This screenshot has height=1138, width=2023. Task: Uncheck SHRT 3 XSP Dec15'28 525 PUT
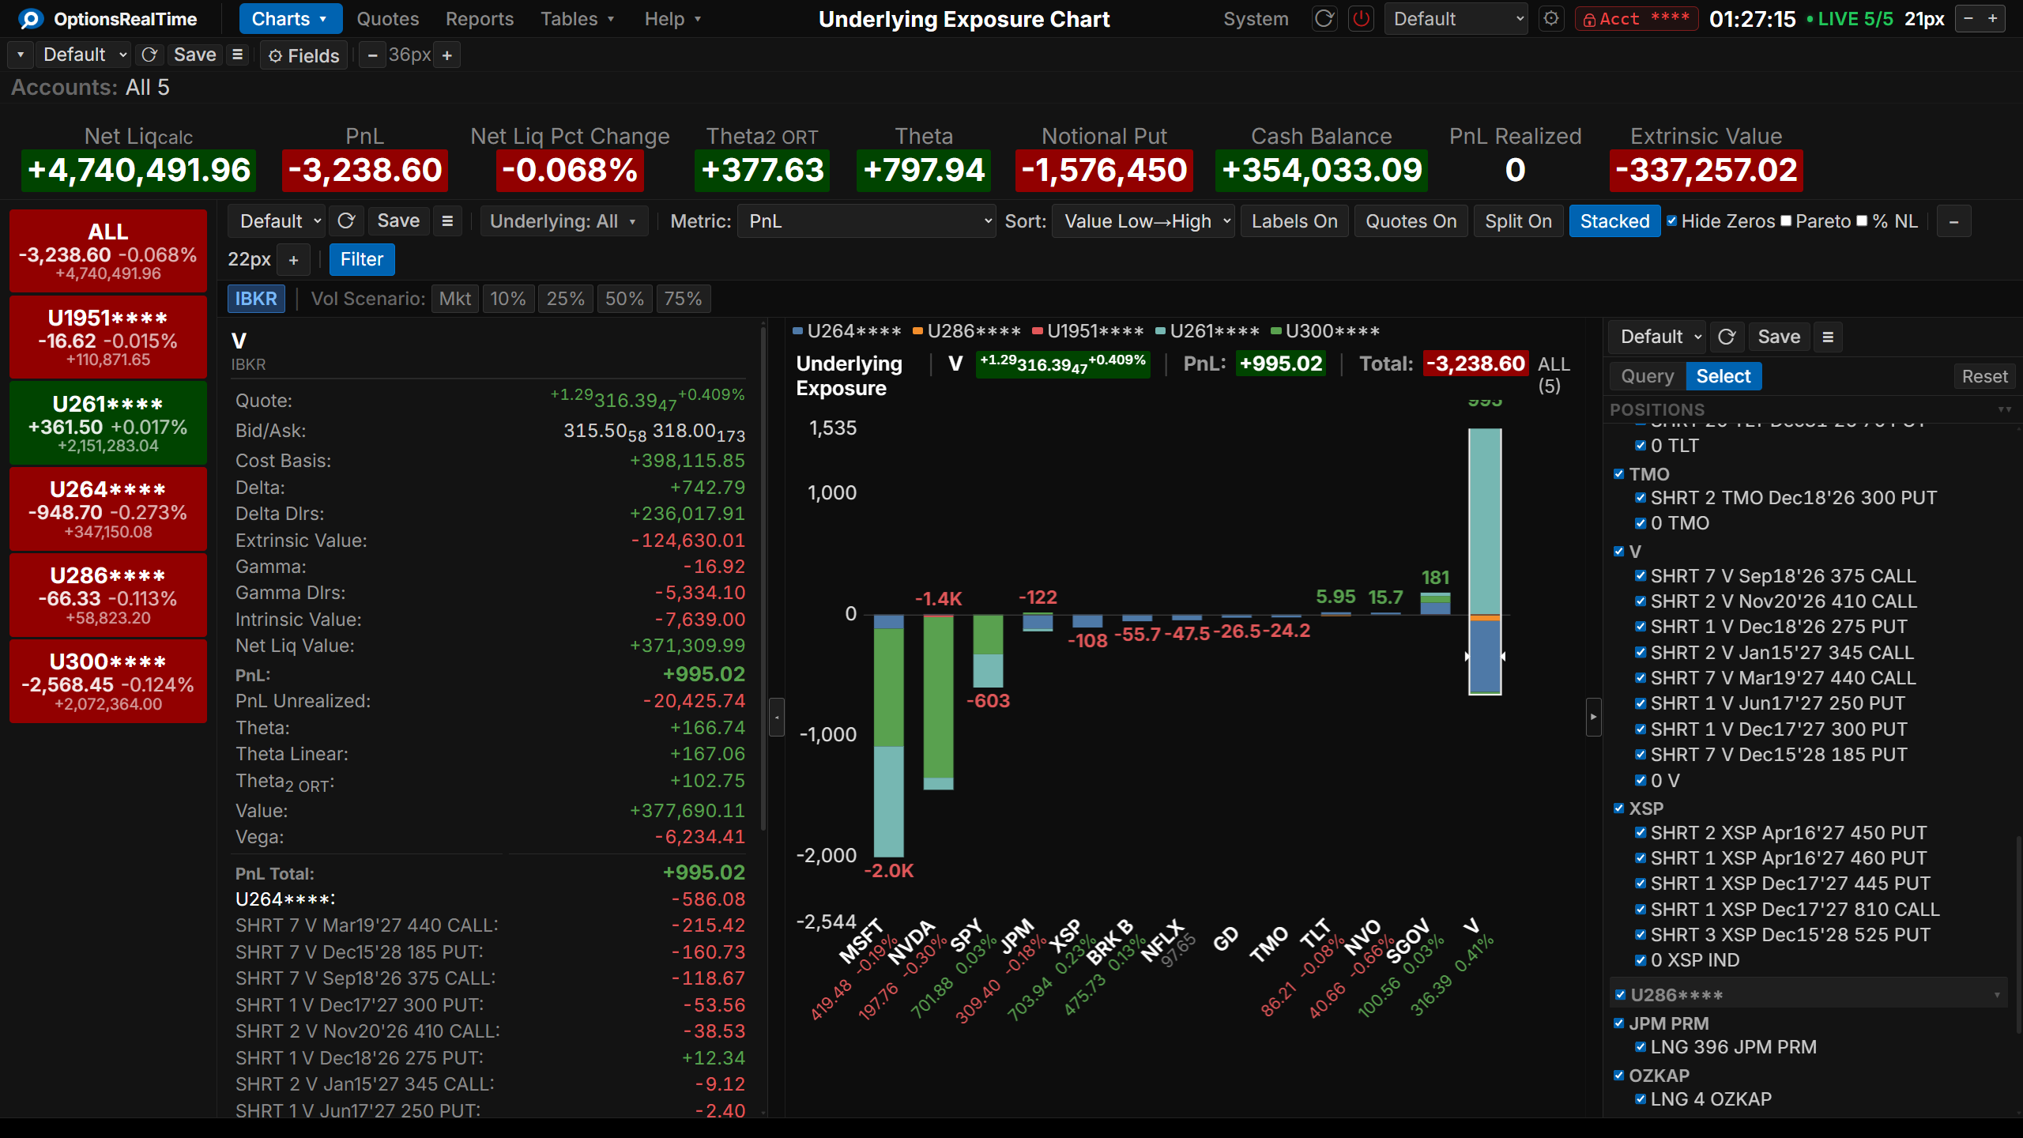(1641, 935)
